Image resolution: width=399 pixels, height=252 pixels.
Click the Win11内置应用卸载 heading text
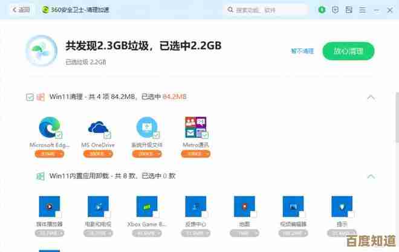79,176
